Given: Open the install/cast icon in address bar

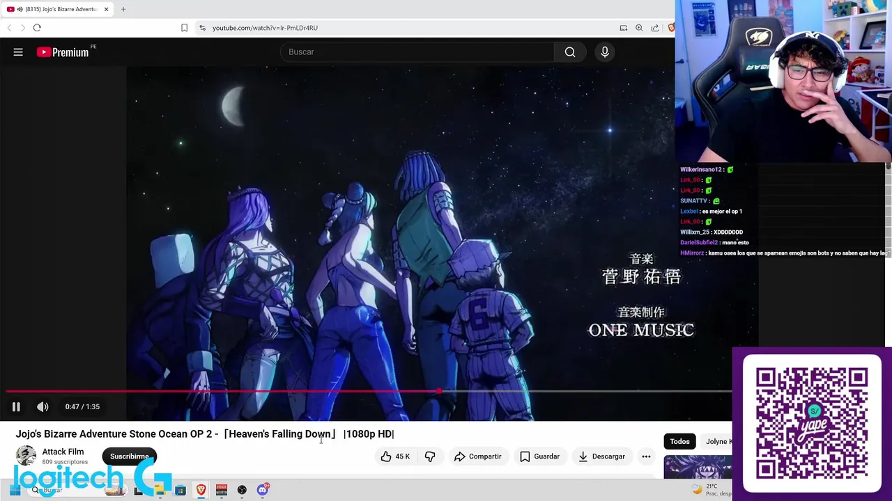Looking at the screenshot, I should click(623, 28).
